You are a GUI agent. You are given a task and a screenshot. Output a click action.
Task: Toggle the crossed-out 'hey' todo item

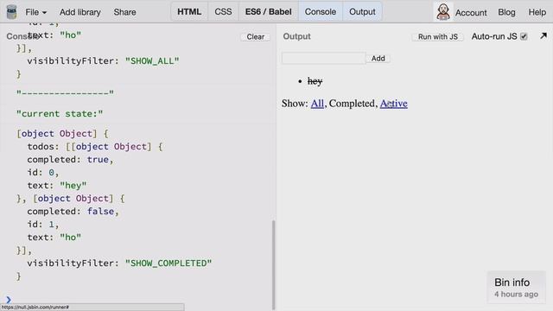point(315,81)
